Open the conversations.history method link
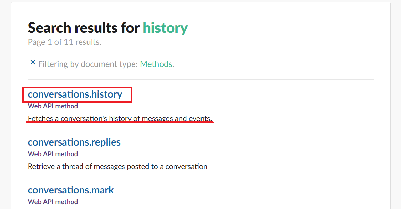Image resolution: width=401 pixels, height=209 pixels. [75, 94]
